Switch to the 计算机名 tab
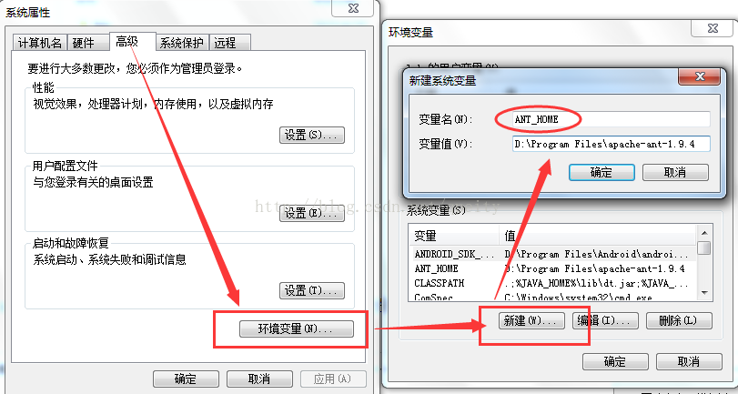 pos(40,43)
